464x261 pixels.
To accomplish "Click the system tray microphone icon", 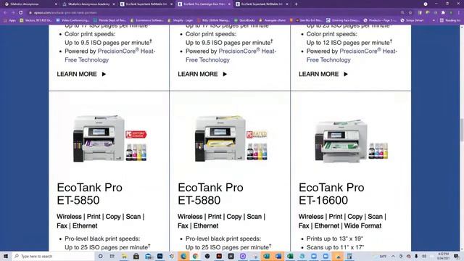I will (416, 256).
